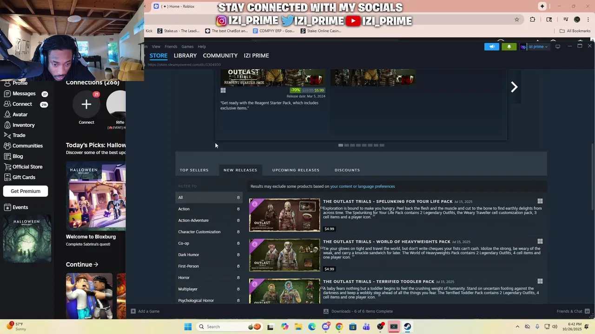
Task: Select the first carousel page dot
Action: (341, 145)
